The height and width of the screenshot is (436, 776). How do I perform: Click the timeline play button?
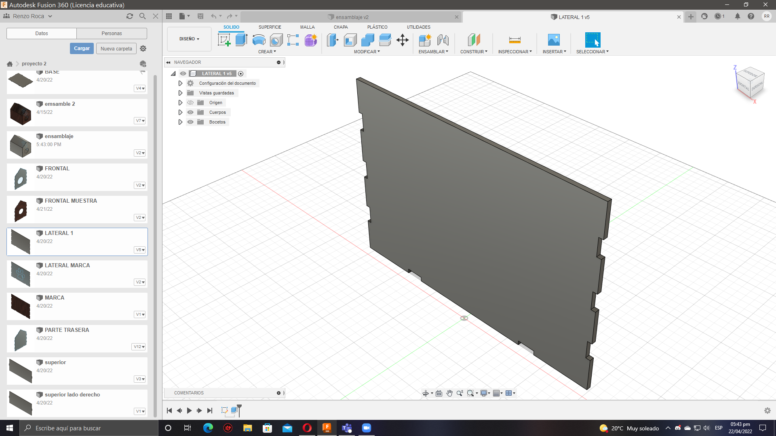(189, 411)
